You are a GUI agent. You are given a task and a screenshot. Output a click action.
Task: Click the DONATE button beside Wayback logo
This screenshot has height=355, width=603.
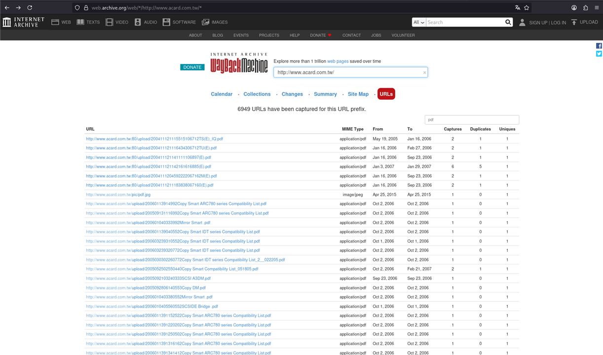tap(192, 67)
